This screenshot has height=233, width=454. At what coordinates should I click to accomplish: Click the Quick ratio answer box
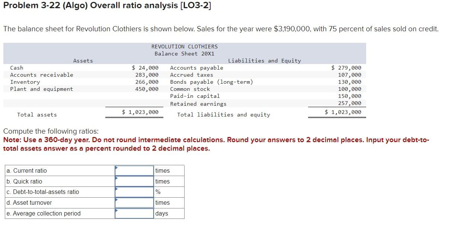pos(134,181)
